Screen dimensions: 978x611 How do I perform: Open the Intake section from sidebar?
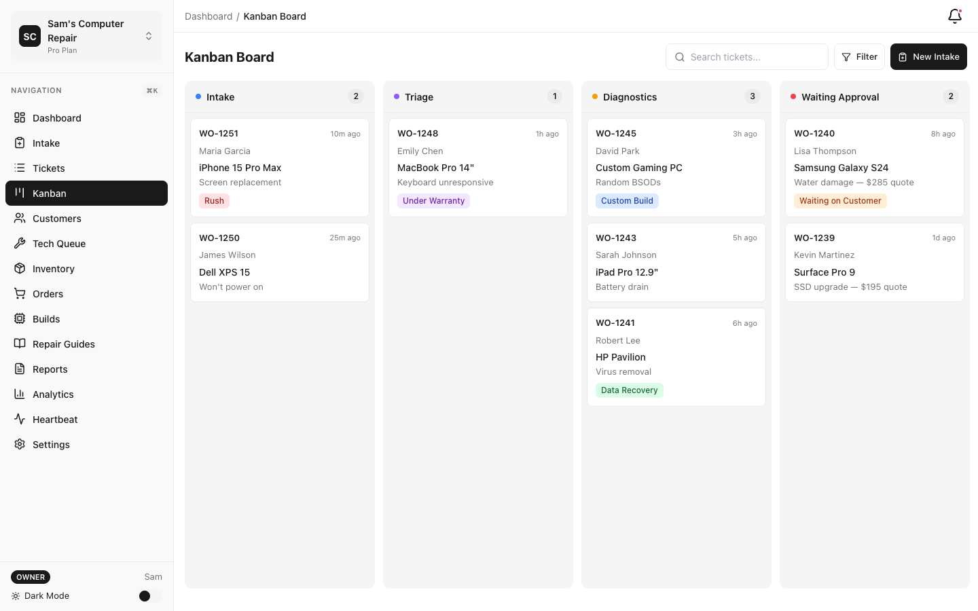coord(46,143)
